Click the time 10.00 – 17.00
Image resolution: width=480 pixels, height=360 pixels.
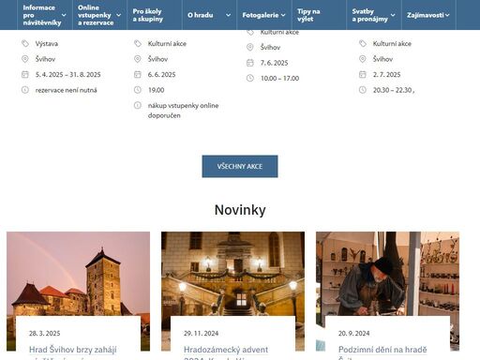click(x=279, y=79)
